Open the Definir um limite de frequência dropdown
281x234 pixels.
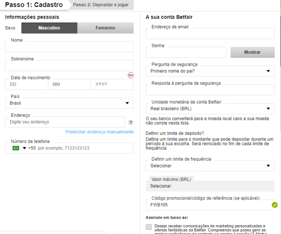click(210, 166)
